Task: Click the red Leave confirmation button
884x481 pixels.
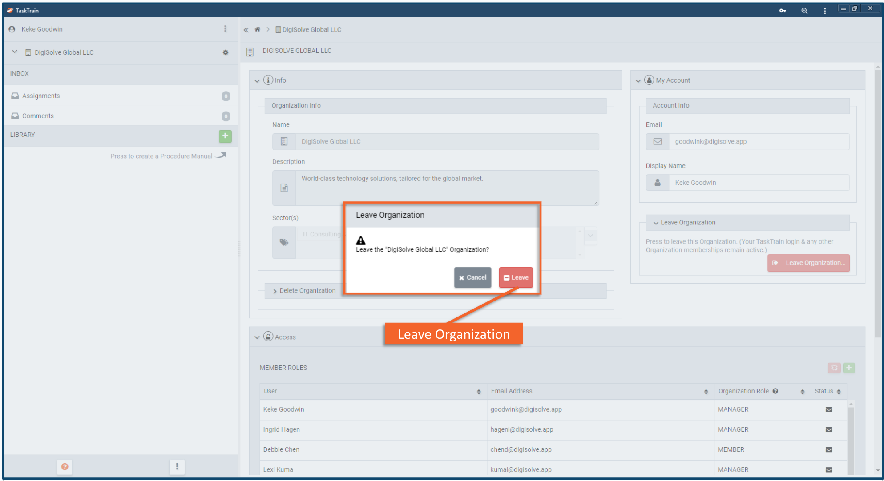Action: click(516, 277)
